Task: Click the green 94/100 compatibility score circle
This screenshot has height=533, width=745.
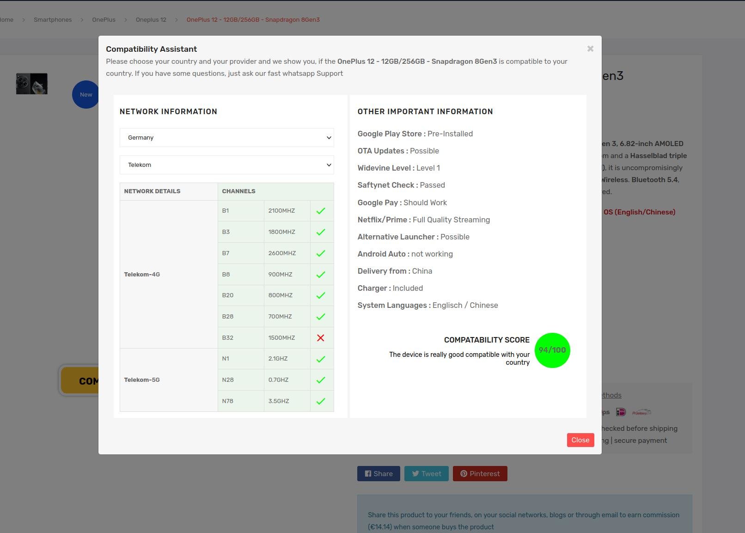Action: pyautogui.click(x=552, y=350)
